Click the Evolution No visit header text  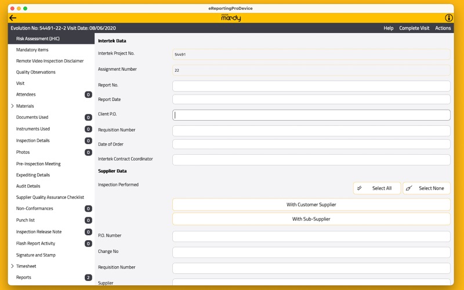pyautogui.click(x=63, y=28)
